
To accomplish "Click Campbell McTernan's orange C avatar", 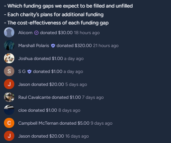I will pos(9,123).
